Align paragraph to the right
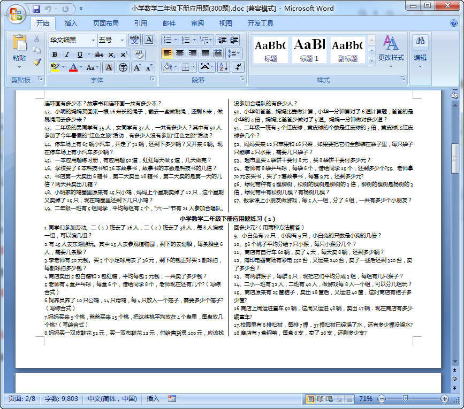The height and width of the screenshot is (409, 464). 192,53
